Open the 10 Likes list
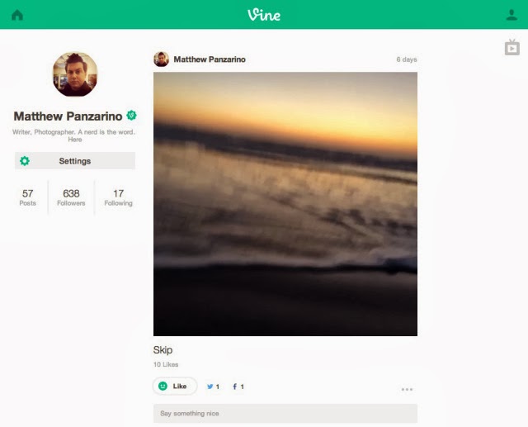528x427 pixels. point(166,364)
